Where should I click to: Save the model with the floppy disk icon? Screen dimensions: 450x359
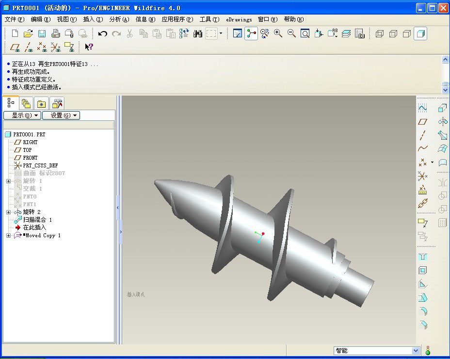42,33
